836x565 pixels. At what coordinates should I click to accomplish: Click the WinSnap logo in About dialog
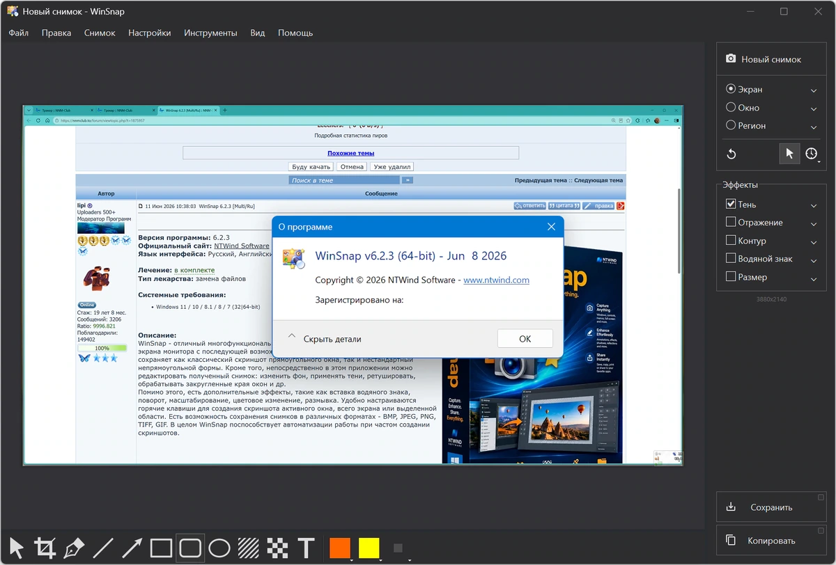click(x=293, y=257)
